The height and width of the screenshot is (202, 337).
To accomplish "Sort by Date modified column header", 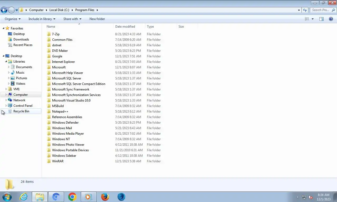I will point(129,27).
